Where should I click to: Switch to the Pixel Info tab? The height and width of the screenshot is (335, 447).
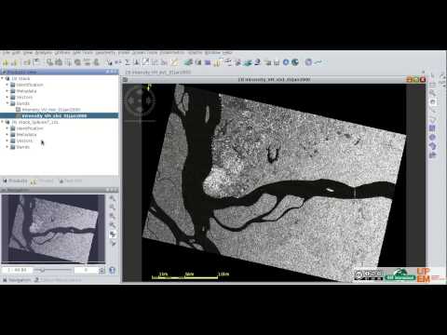(71, 181)
